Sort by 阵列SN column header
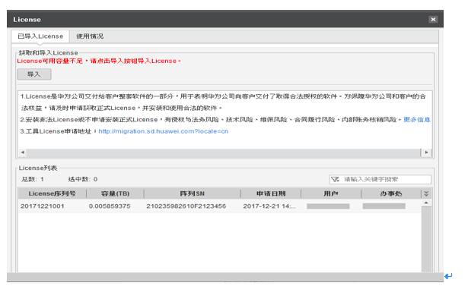This screenshot has height=286, width=468. pos(193,193)
